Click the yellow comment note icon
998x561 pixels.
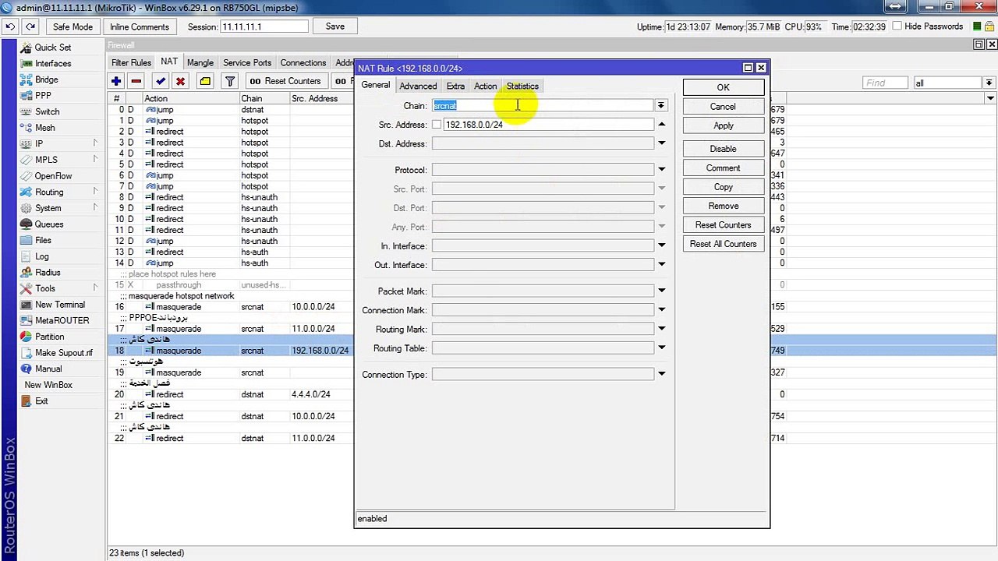205,81
